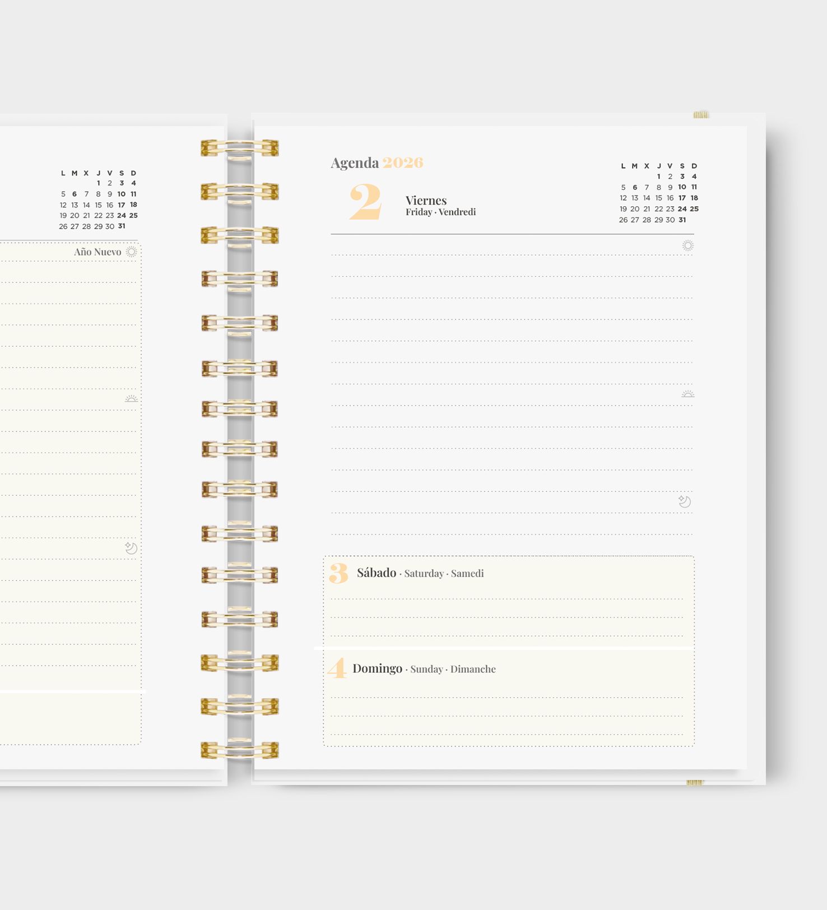Click the 'Año Nuevo' holiday label

click(97, 252)
